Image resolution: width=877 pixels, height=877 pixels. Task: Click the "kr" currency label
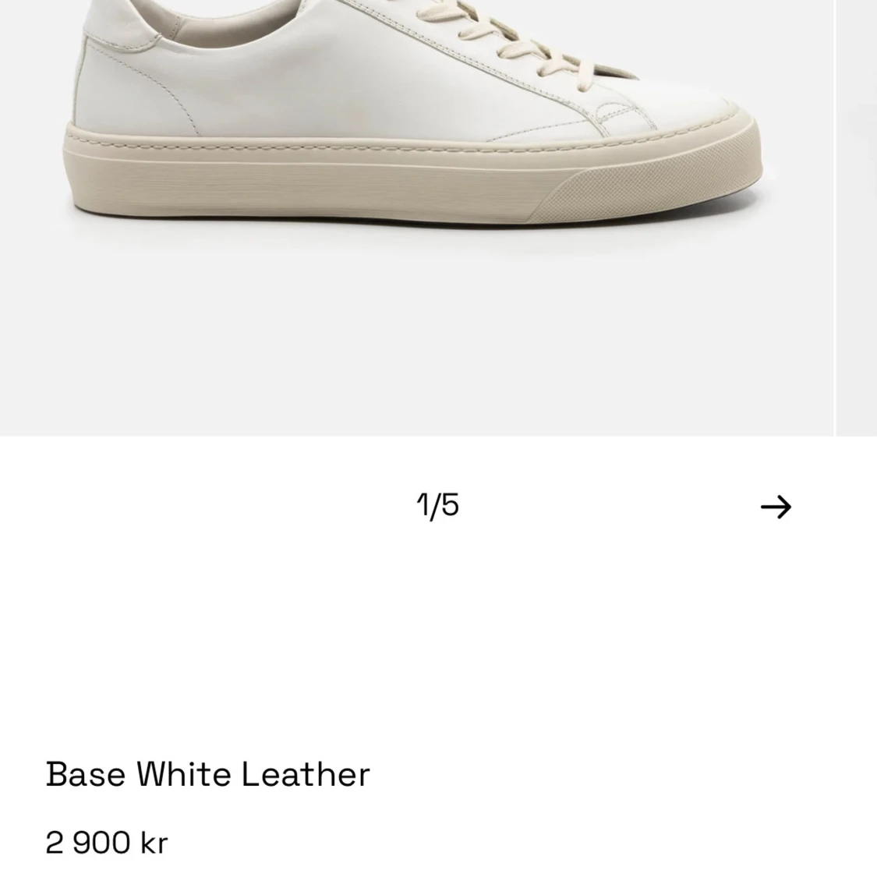point(154,843)
